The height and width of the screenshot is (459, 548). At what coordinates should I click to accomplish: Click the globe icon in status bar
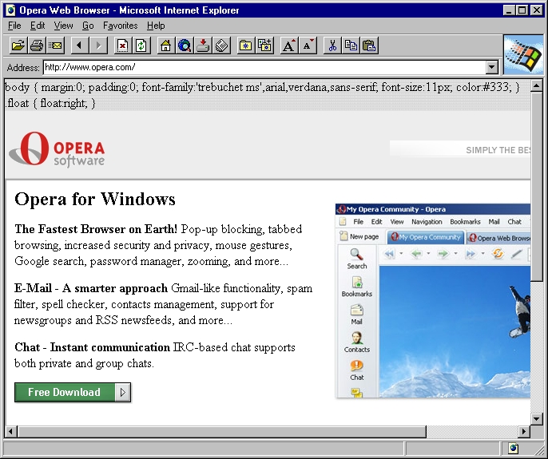[514, 448]
